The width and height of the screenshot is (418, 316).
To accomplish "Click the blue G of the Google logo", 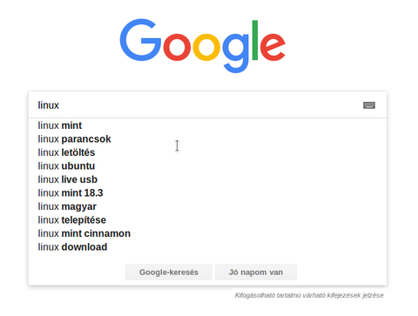I will (x=140, y=40).
